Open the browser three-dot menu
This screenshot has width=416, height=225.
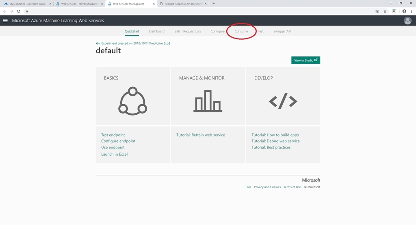pos(411,11)
